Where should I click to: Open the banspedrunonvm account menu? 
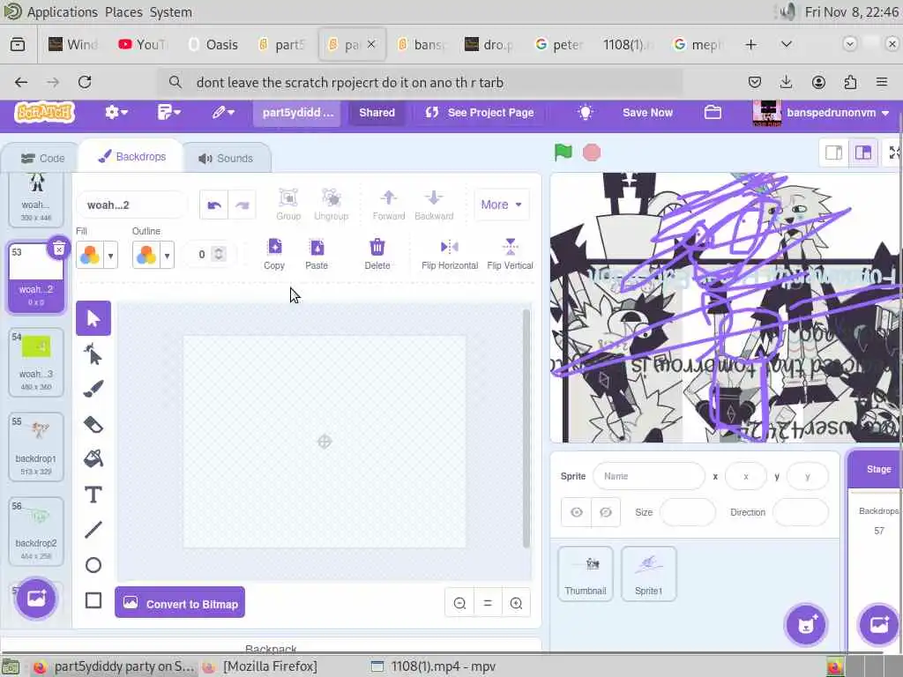pos(821,113)
